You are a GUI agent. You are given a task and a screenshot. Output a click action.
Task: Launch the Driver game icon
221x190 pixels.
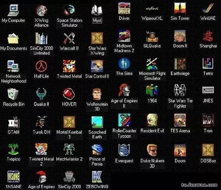[x=124, y=8]
